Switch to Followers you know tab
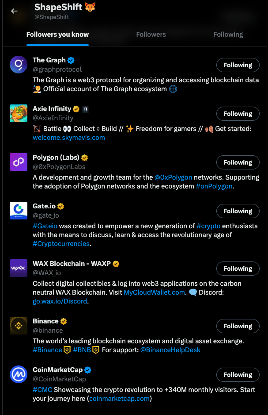268x415 pixels. pos(57,35)
